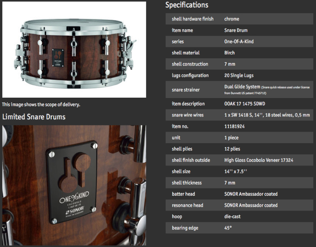Click the 'snare strainer' label
The height and width of the screenshot is (247, 316).
tap(186, 90)
